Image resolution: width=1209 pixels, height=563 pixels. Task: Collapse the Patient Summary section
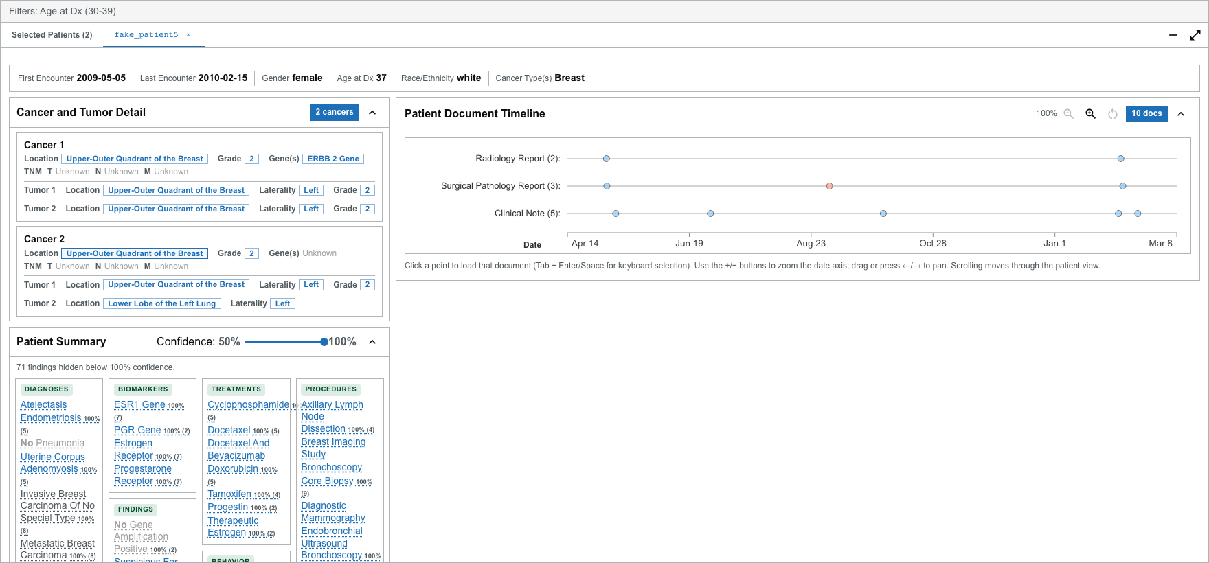click(372, 342)
